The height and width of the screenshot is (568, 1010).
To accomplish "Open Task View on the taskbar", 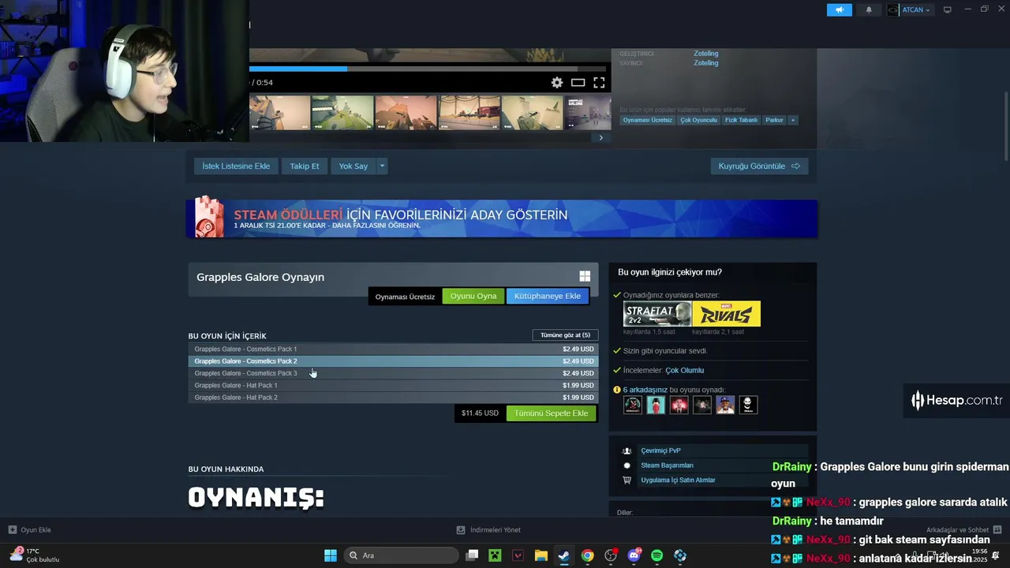I will pos(472,555).
